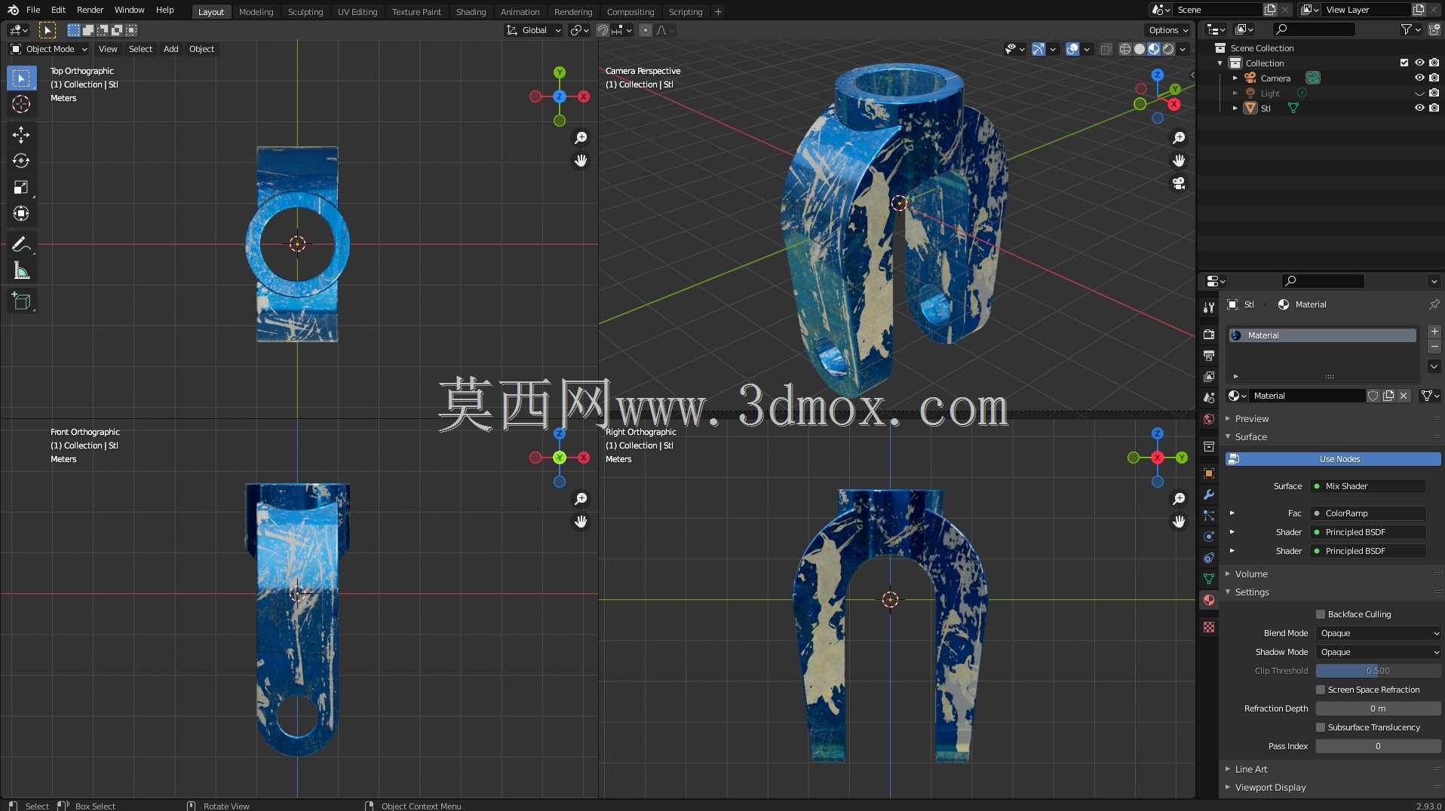Remove the material slot with minus
The width and height of the screenshot is (1445, 811).
pos(1434,347)
